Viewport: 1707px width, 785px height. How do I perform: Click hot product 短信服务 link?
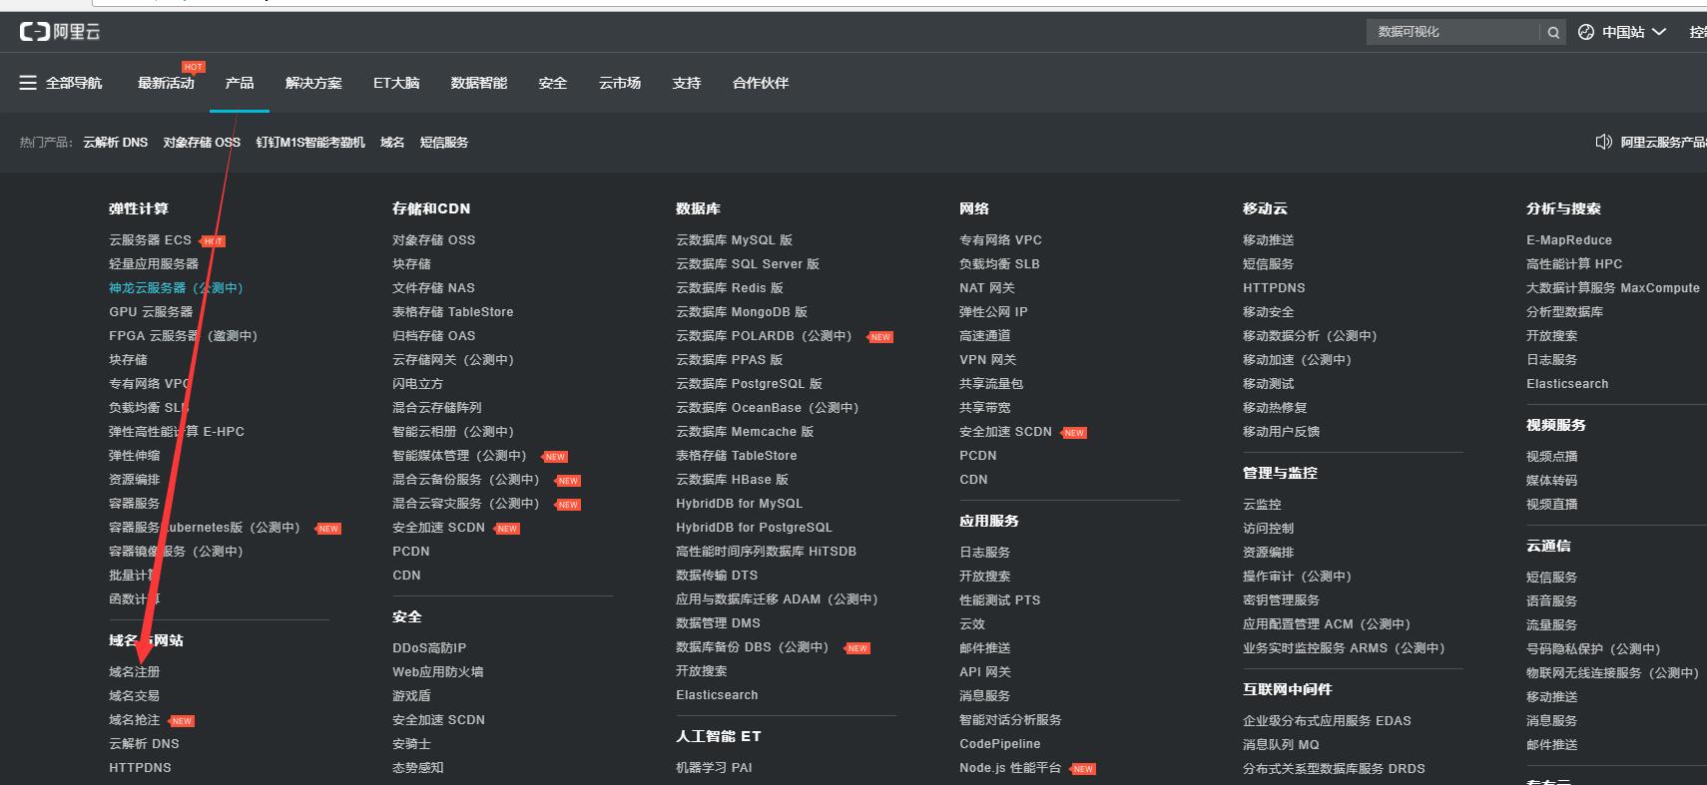click(444, 143)
